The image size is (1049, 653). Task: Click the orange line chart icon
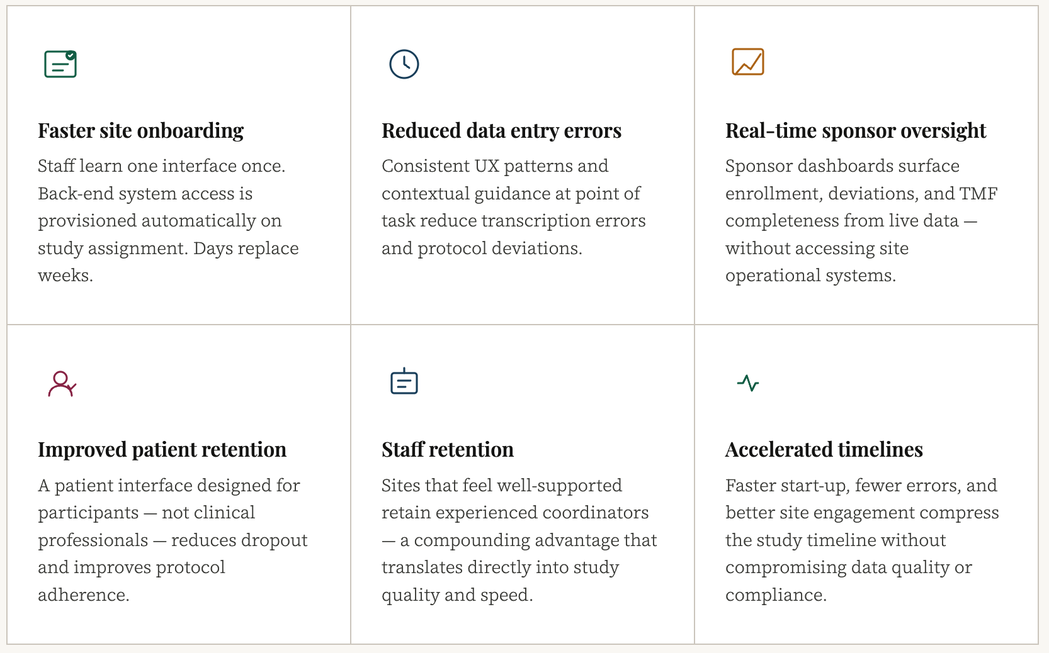pyautogui.click(x=747, y=62)
